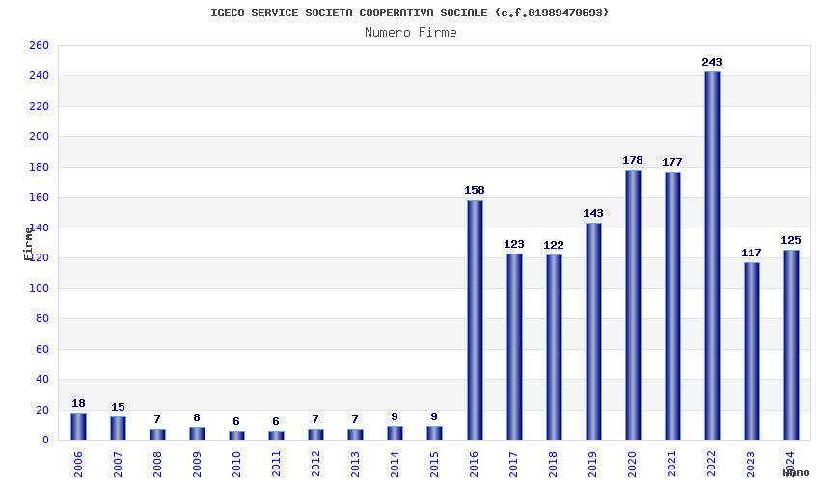
Task: Click the data label 178
Action: 633,160
